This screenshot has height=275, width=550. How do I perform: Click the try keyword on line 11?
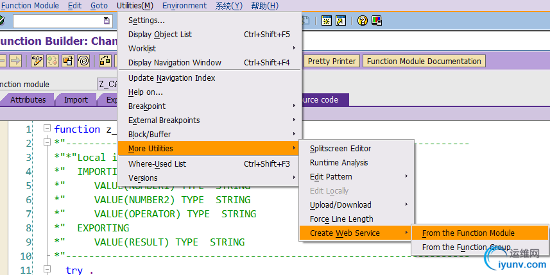point(74,270)
